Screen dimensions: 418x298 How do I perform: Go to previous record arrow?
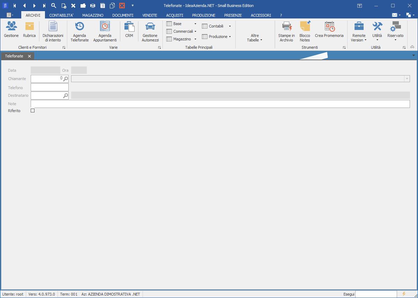24,6
